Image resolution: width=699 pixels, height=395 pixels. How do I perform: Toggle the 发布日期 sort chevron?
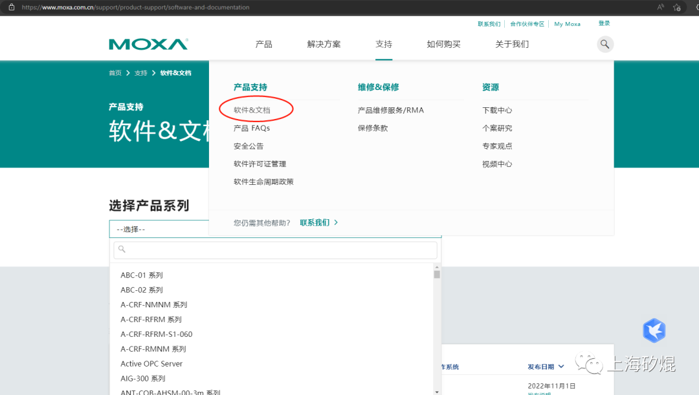click(x=560, y=367)
